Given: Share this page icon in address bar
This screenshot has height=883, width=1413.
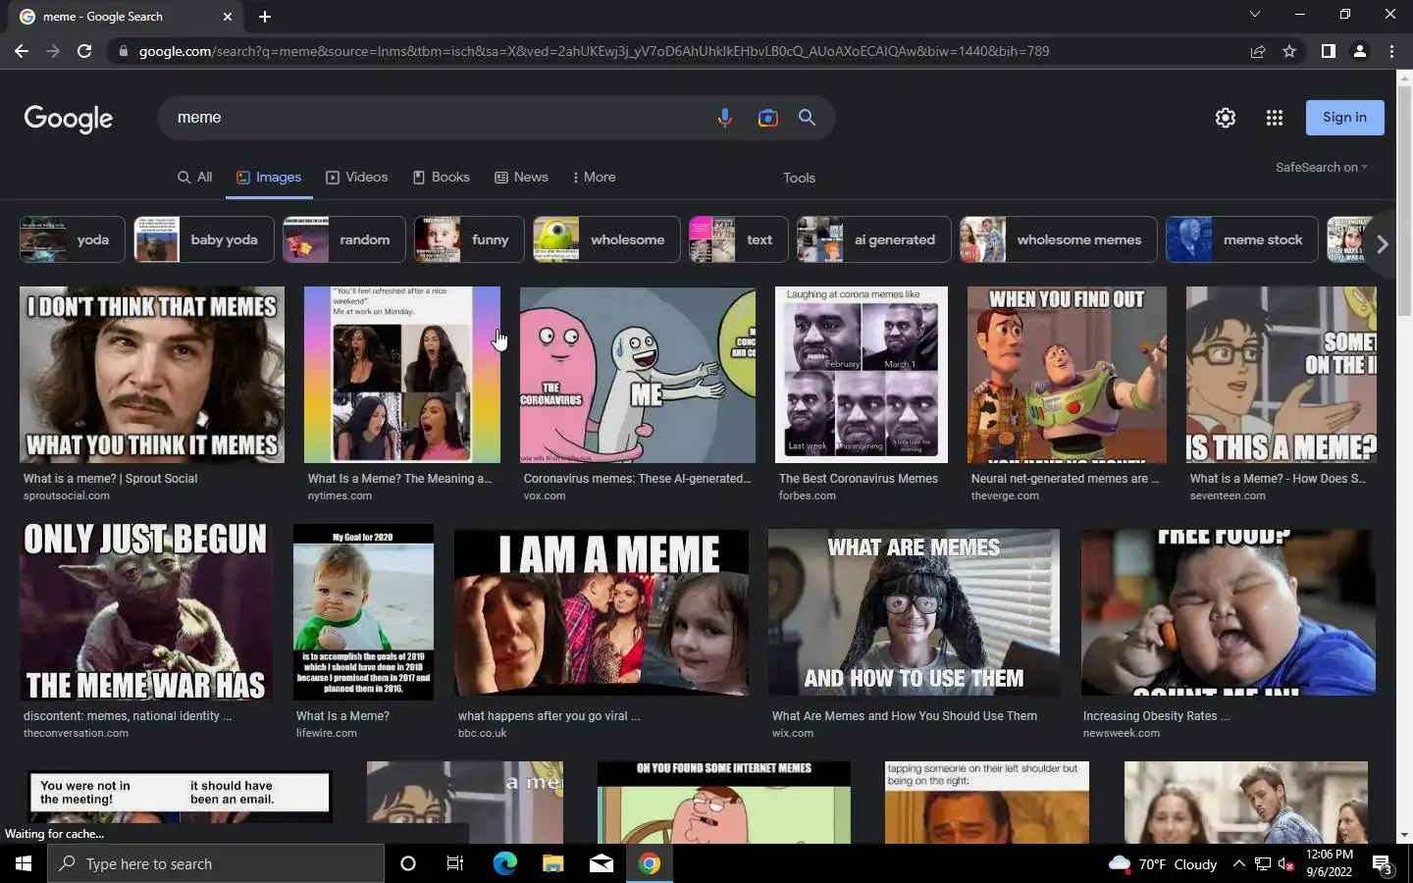Looking at the screenshot, I should tap(1257, 51).
